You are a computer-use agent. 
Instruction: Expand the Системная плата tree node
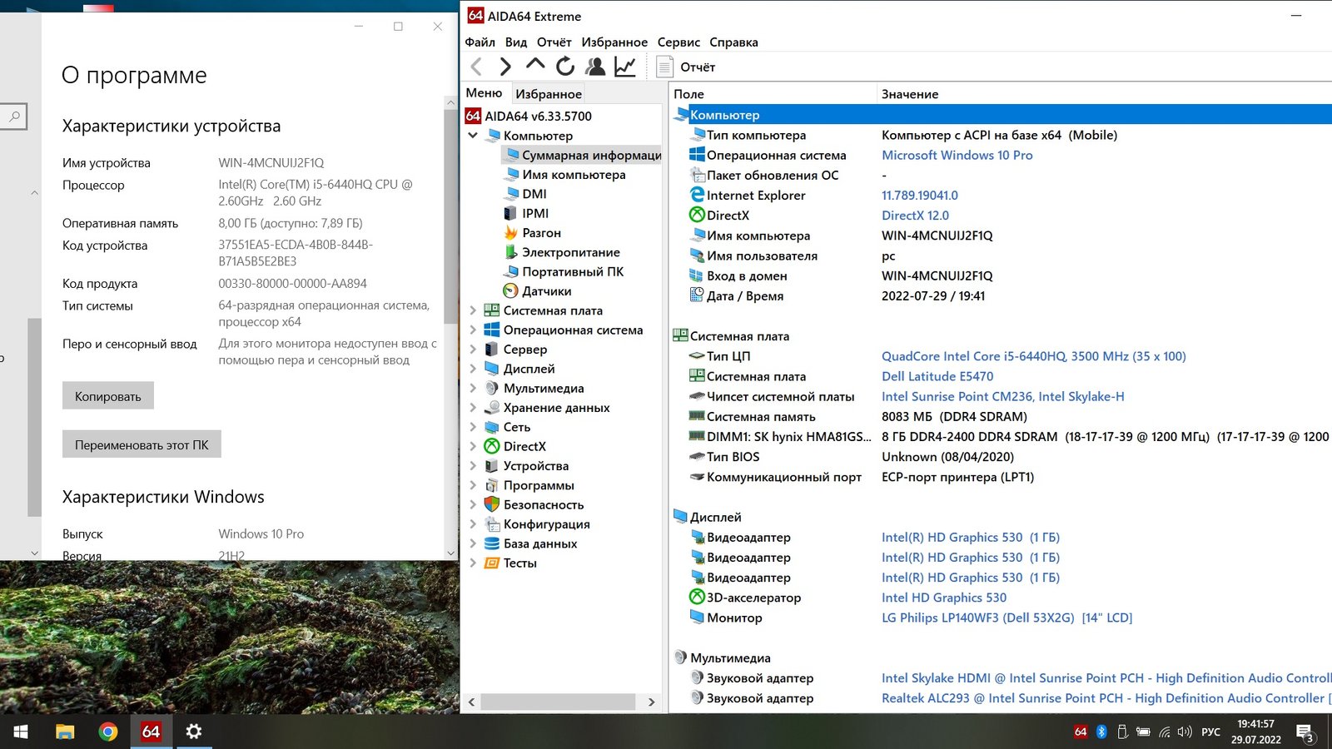point(473,310)
